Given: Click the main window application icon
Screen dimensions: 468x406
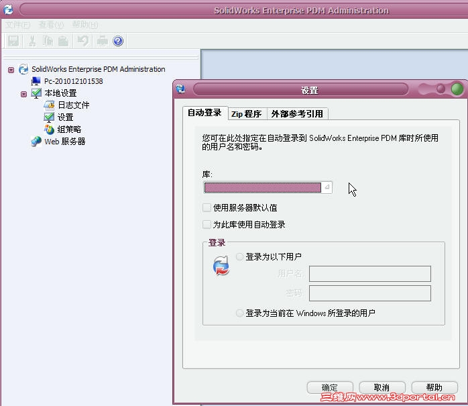Looking at the screenshot, I should pyautogui.click(x=8, y=9).
